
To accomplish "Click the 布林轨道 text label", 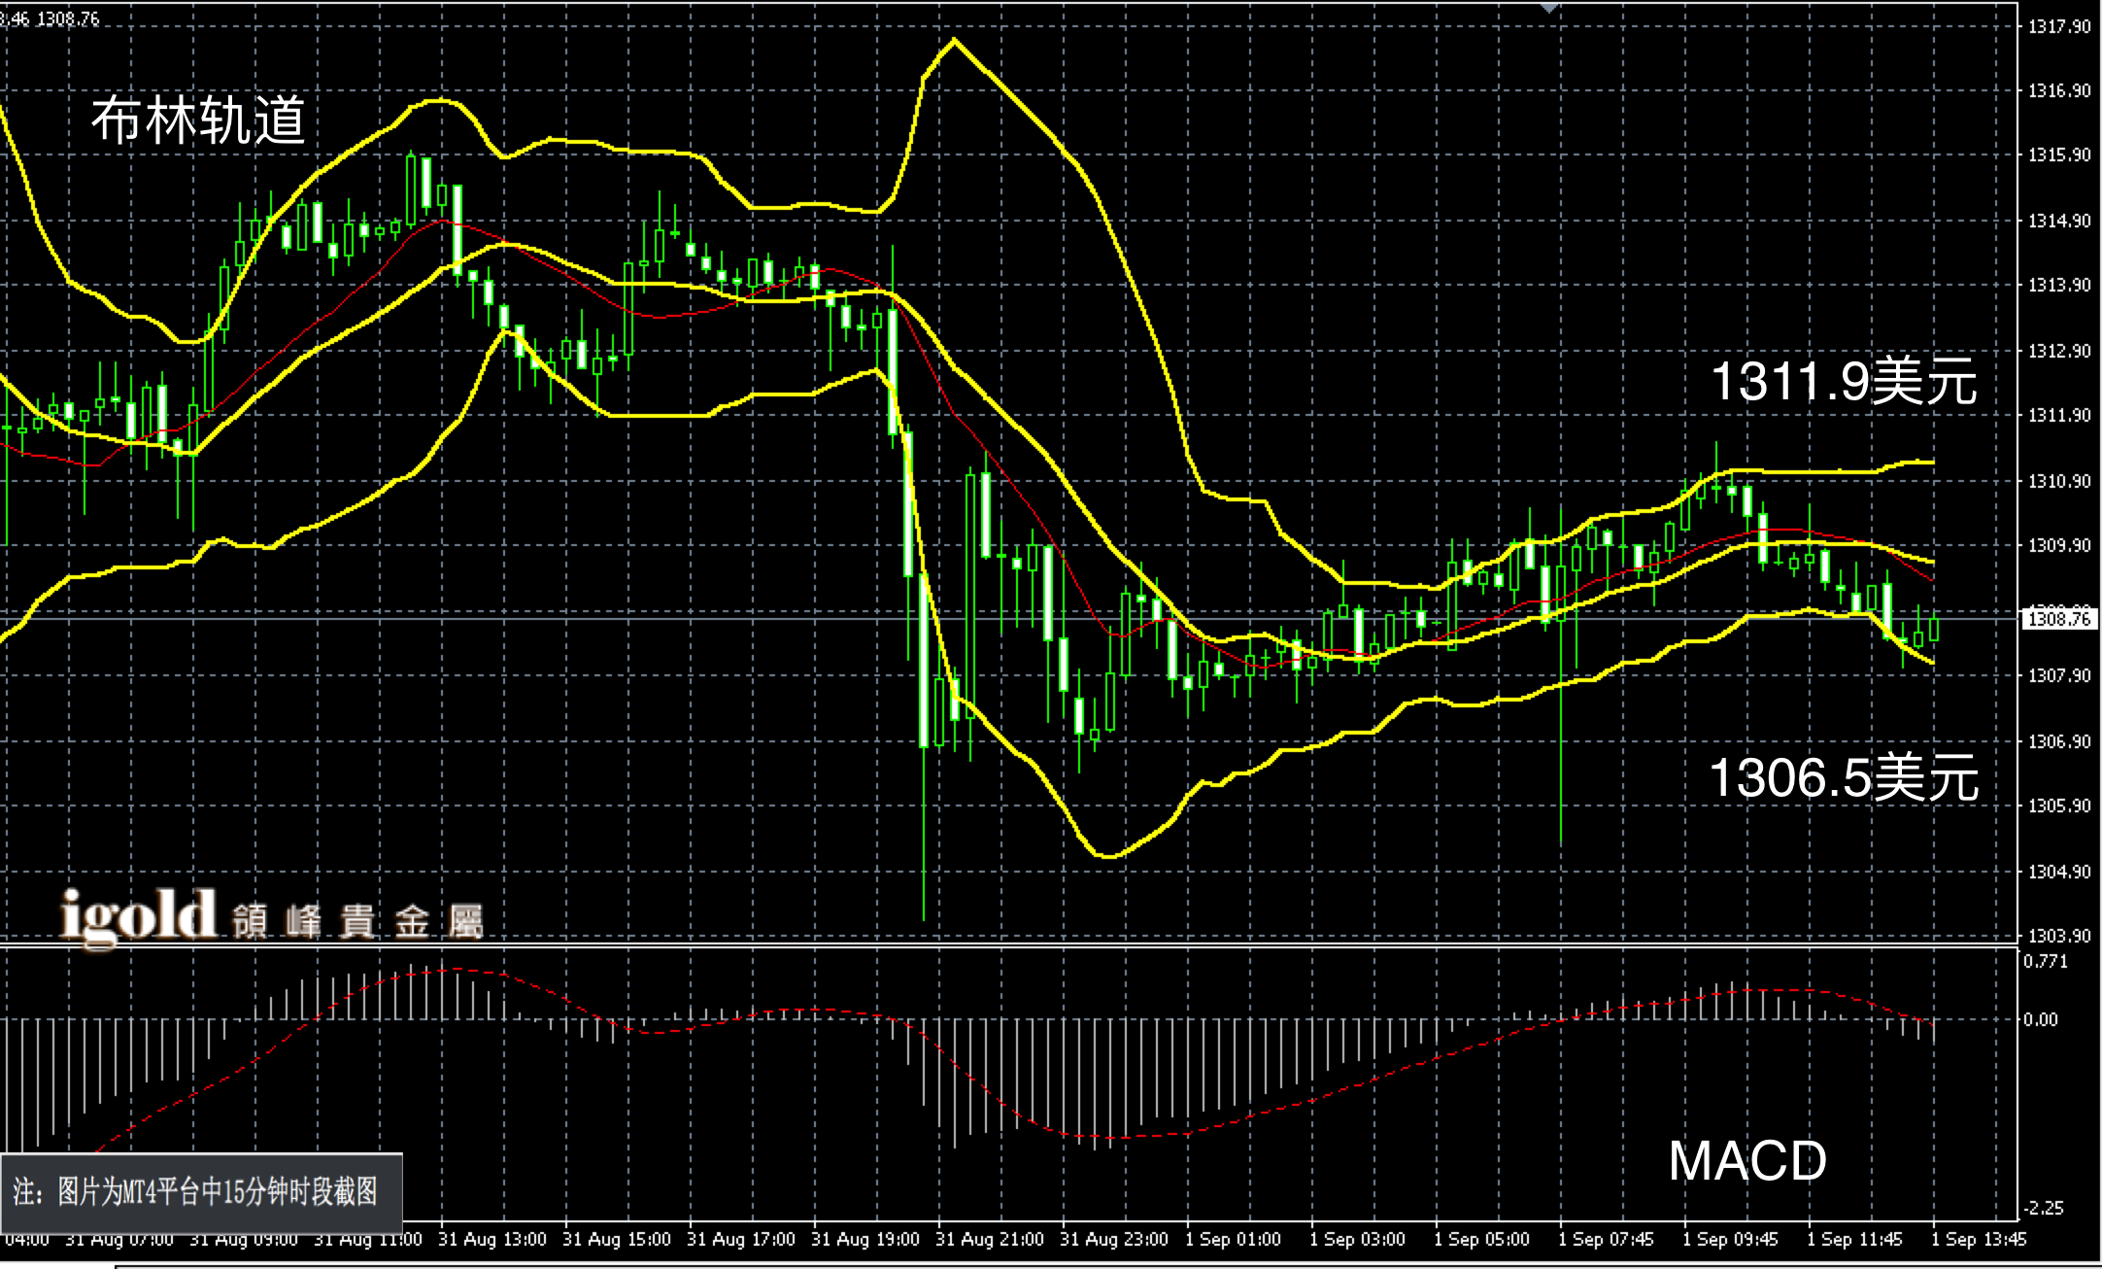I will point(198,121).
